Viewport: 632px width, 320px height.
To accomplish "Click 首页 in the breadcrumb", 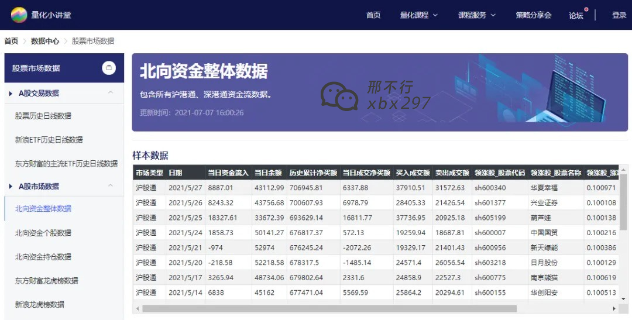I will pos(11,41).
